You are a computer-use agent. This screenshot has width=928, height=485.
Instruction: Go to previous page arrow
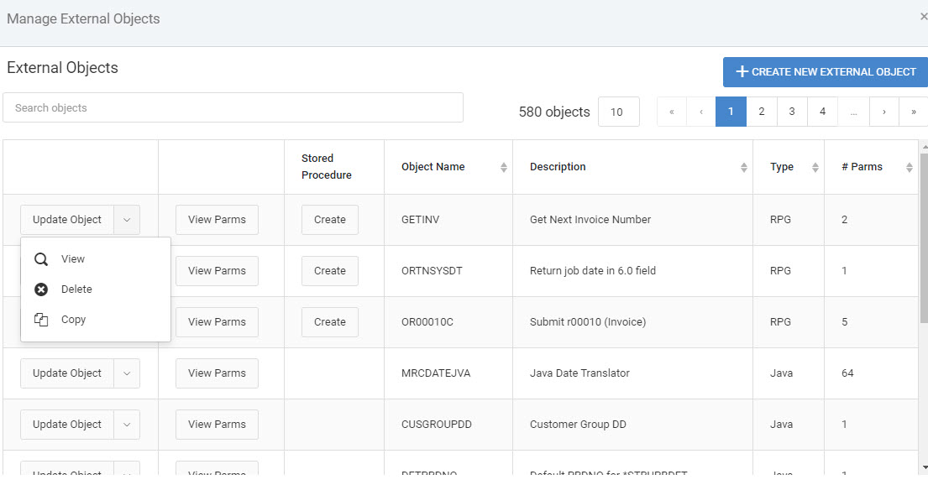(701, 112)
